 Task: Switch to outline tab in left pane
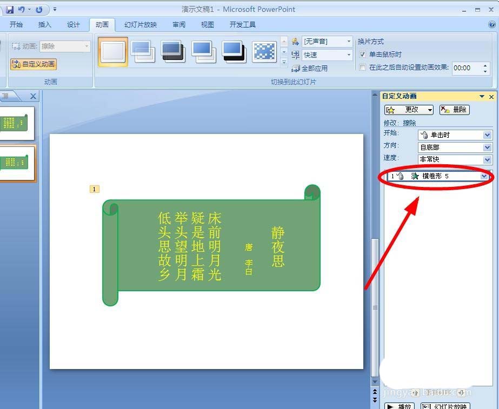[x=6, y=96]
